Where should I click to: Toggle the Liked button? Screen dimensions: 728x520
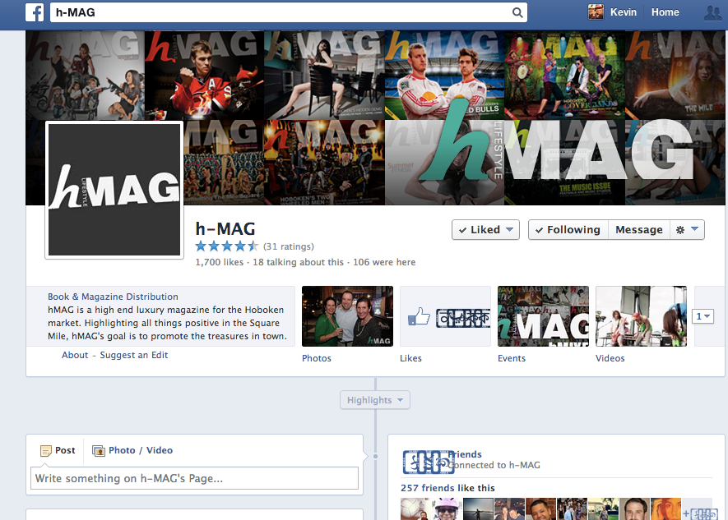(485, 230)
